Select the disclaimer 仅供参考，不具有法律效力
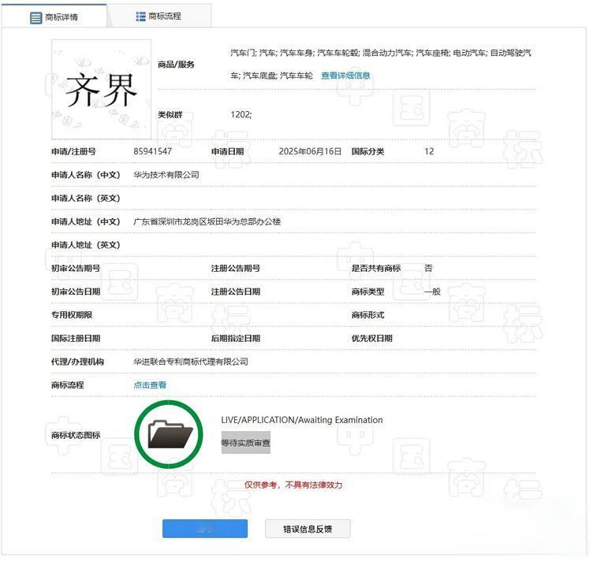Image resolution: width=593 pixels, height=561 pixels. click(x=293, y=485)
